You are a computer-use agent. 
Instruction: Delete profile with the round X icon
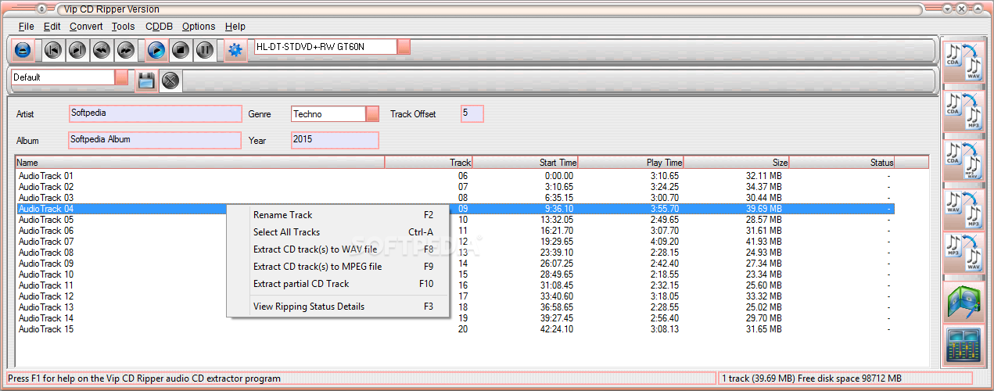(x=170, y=81)
